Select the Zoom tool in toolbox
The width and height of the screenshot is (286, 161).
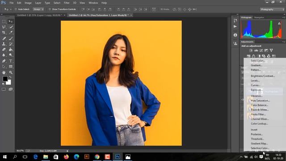(11, 72)
